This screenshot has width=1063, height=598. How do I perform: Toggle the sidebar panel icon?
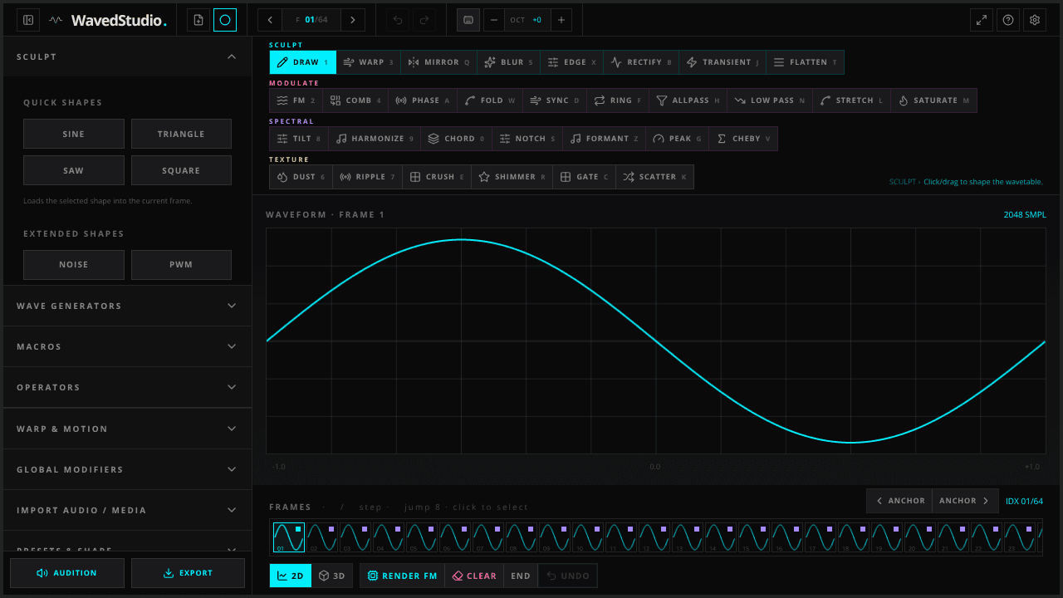(x=28, y=20)
